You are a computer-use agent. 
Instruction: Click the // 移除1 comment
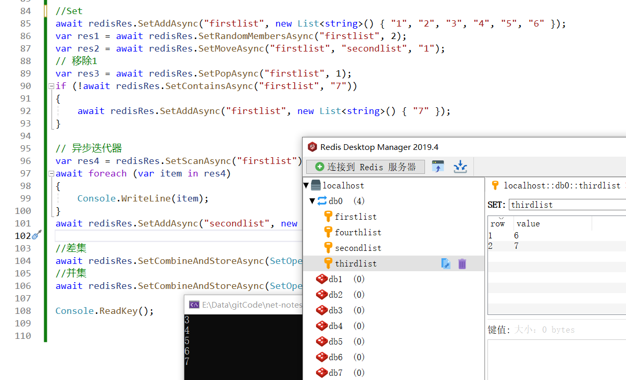76,61
